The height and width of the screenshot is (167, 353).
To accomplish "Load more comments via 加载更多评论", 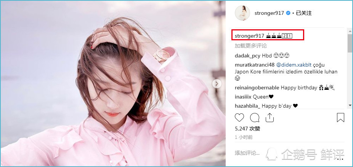I will tap(250, 46).
